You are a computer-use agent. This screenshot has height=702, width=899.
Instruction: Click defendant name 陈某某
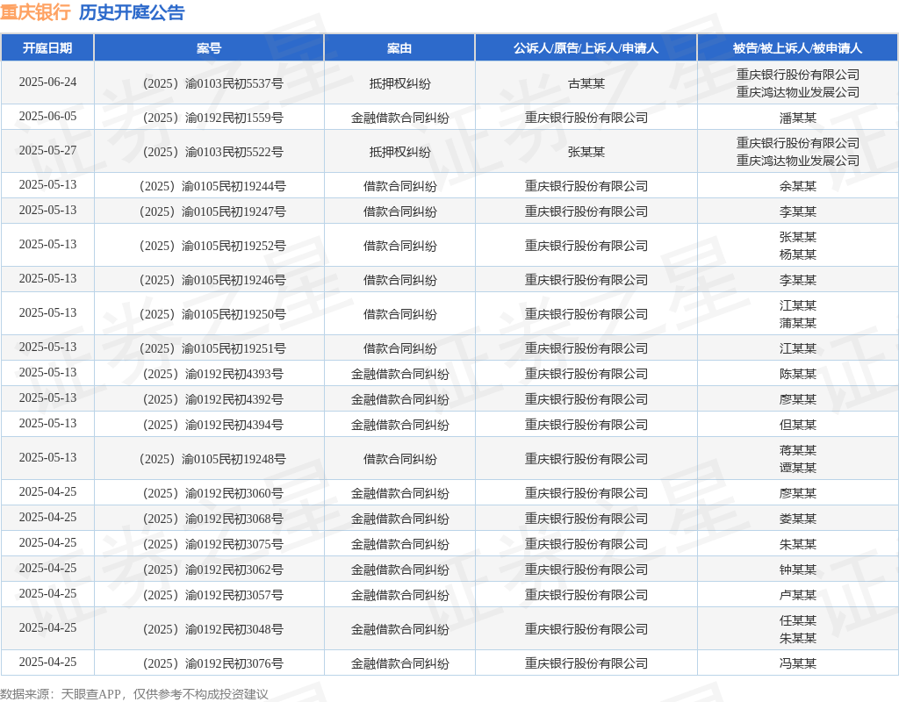tap(797, 374)
